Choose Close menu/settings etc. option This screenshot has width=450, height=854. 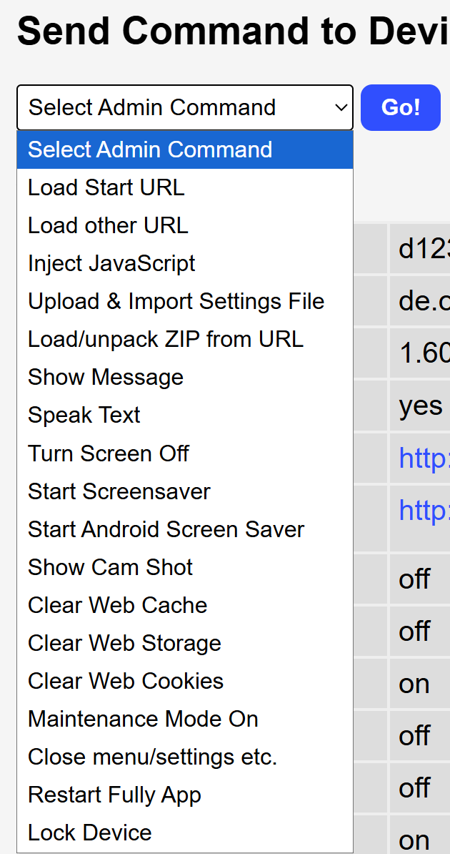point(153,757)
